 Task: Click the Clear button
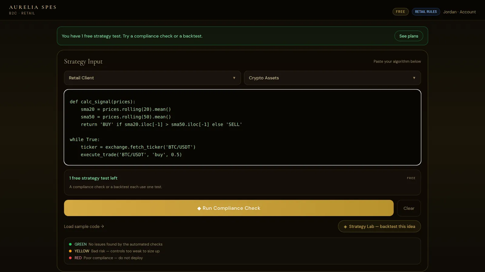(409, 208)
